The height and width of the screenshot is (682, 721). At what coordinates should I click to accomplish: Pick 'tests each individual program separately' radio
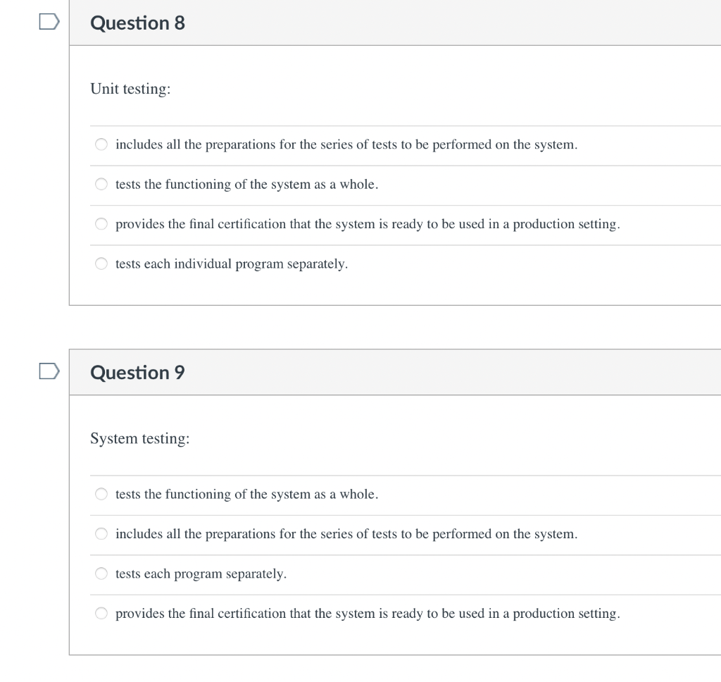tap(101, 264)
